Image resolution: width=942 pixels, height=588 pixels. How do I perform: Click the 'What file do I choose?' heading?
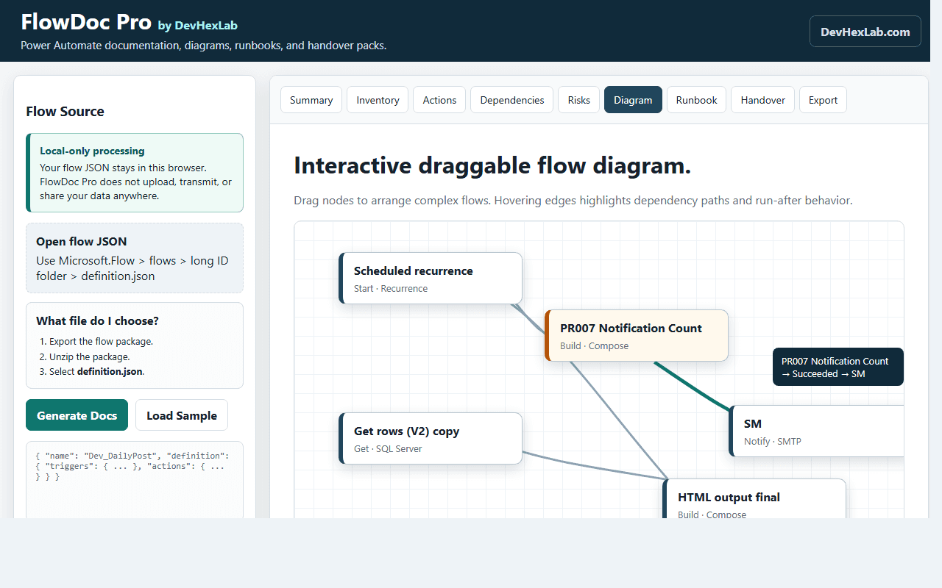coord(97,320)
